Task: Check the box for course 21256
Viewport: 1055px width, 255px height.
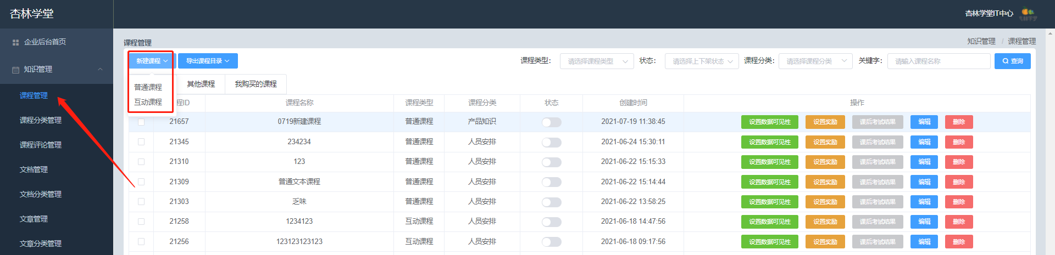Action: click(x=141, y=241)
